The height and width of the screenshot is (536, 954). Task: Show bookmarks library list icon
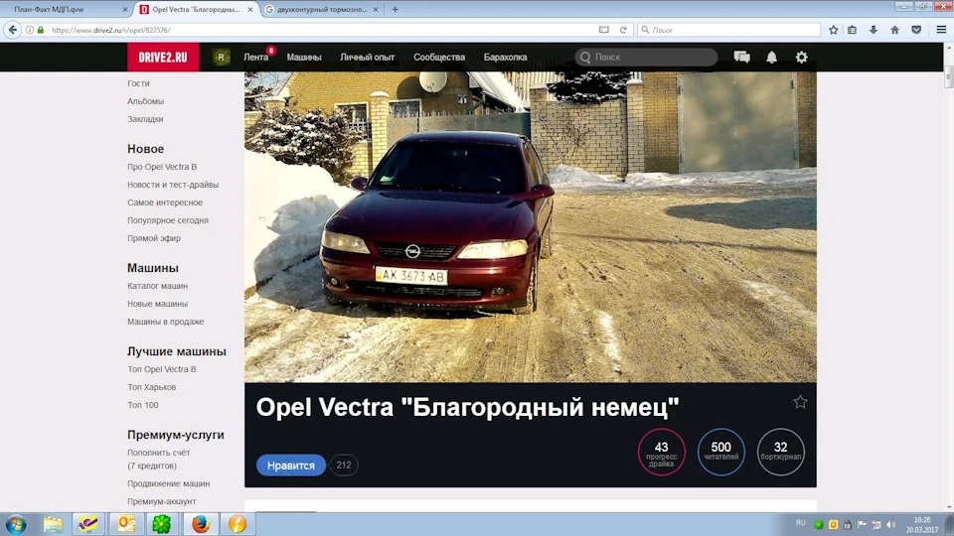[852, 30]
